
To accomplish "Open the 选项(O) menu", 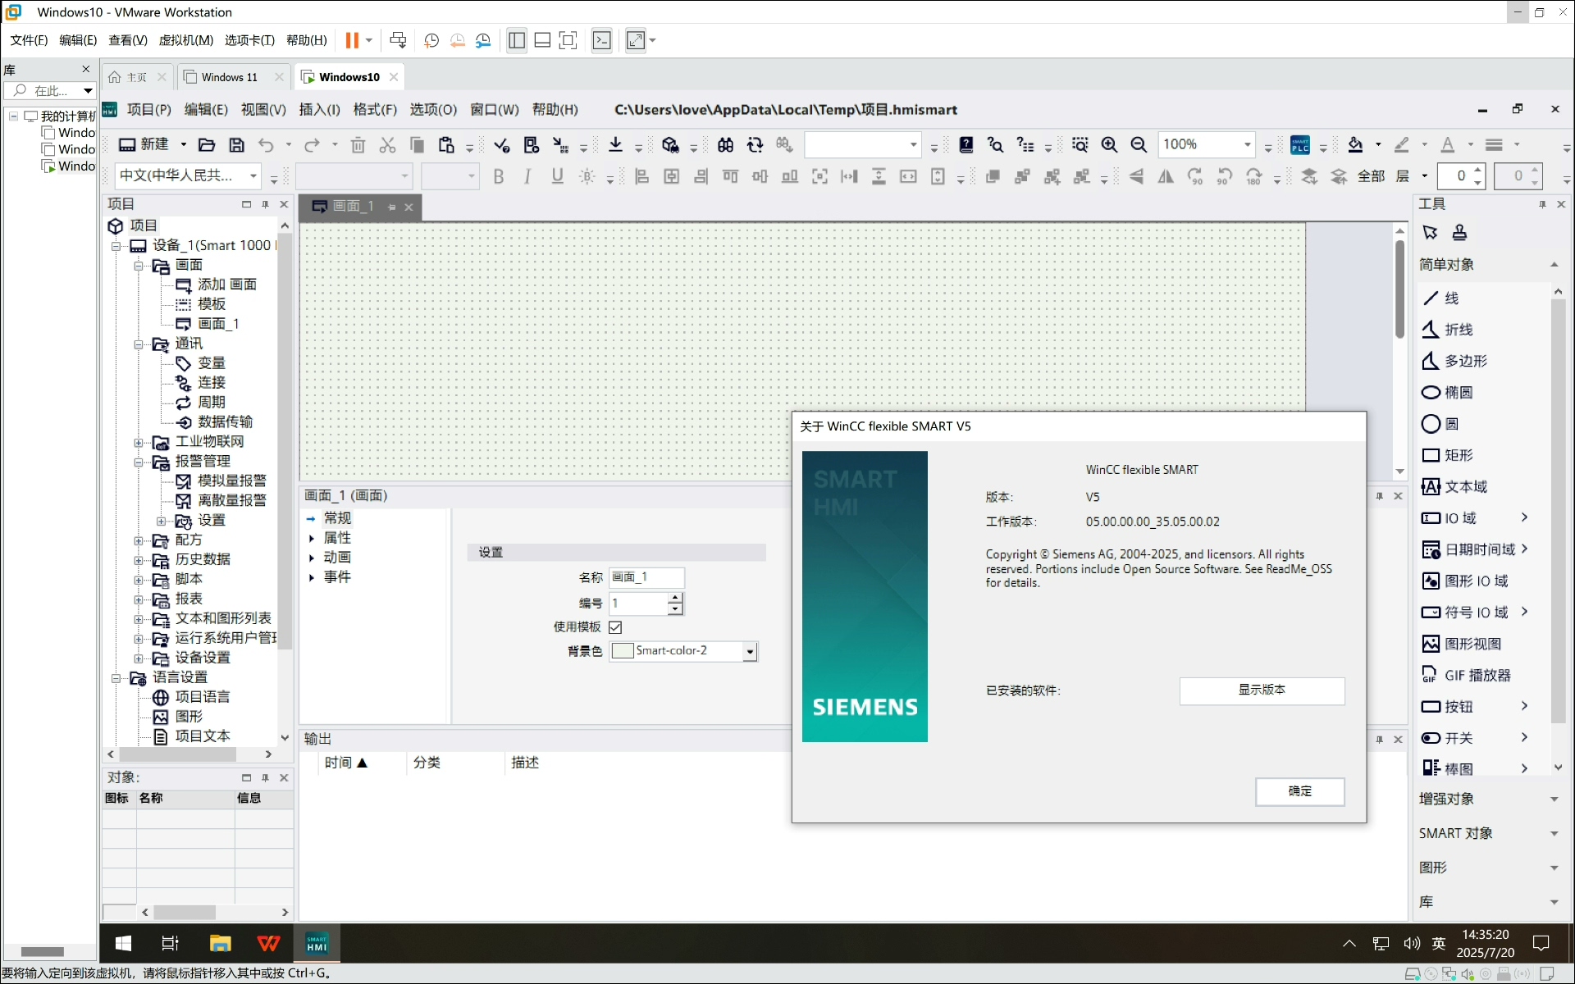I will click(x=432, y=110).
